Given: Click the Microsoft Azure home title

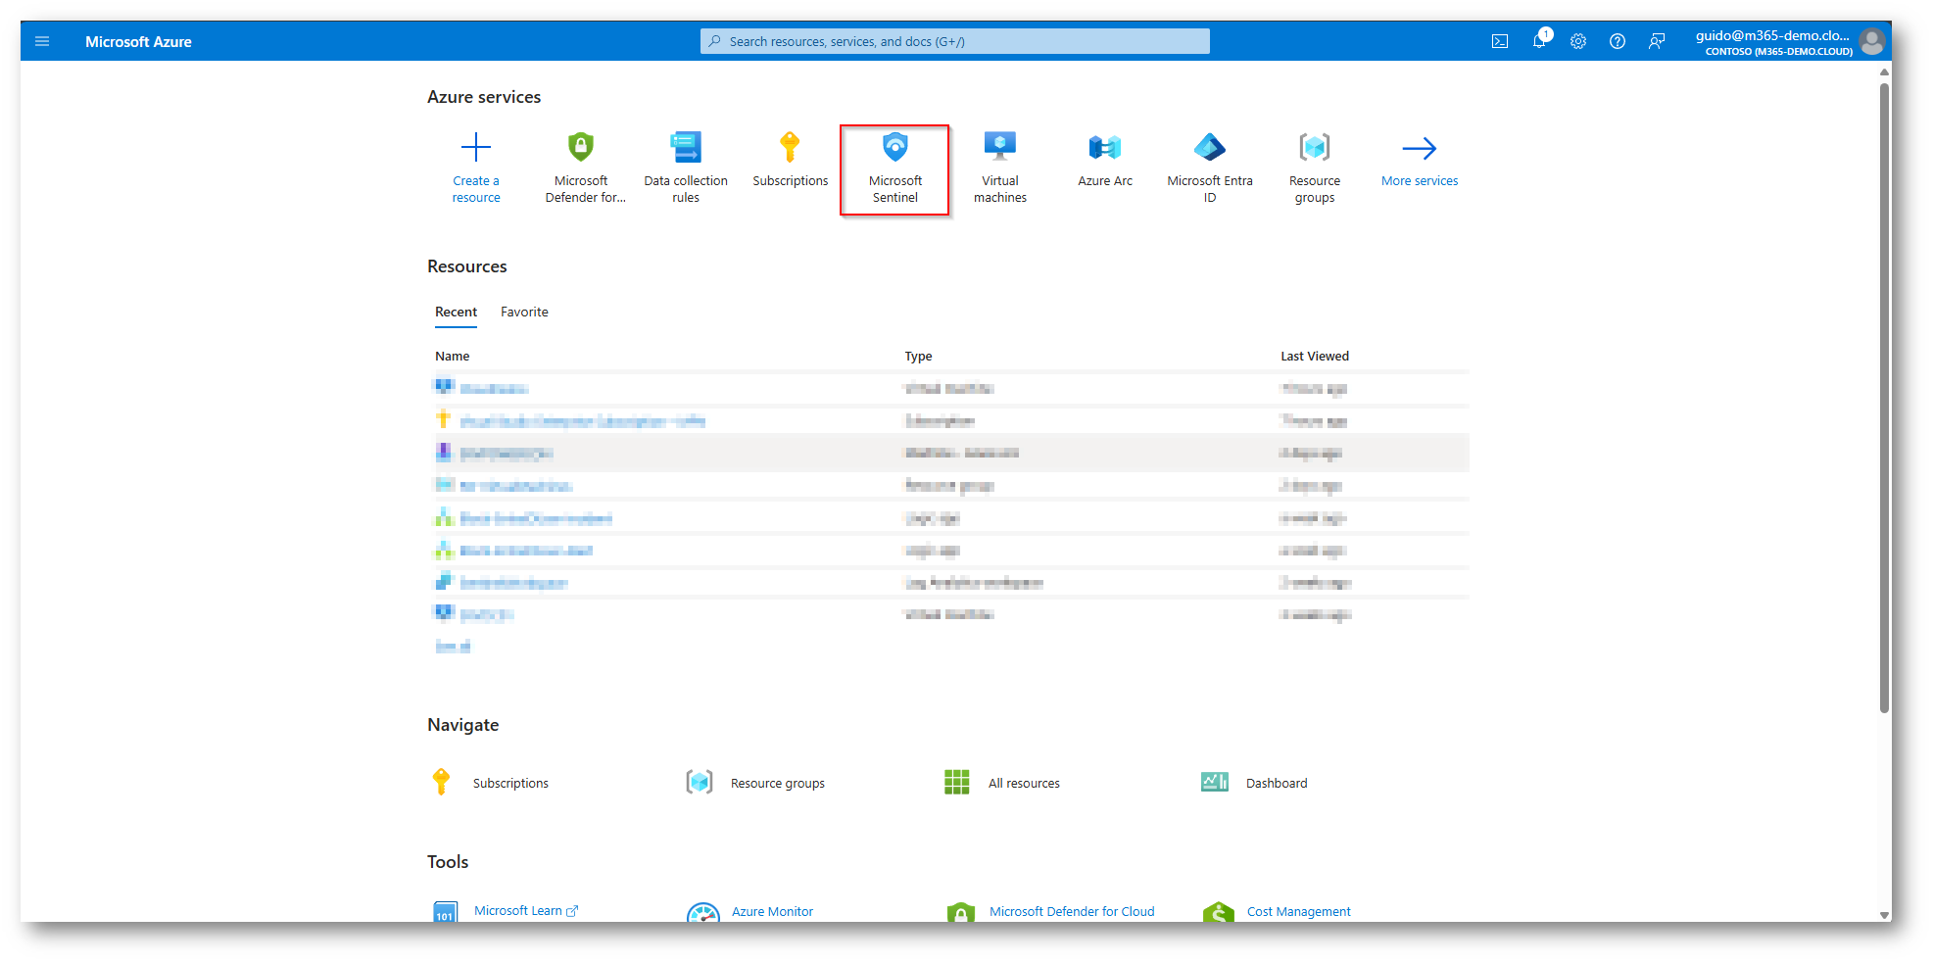Looking at the screenshot, I should [x=138, y=41].
